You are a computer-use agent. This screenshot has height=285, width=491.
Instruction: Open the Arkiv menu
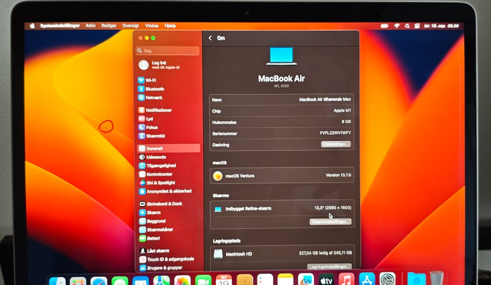91,26
